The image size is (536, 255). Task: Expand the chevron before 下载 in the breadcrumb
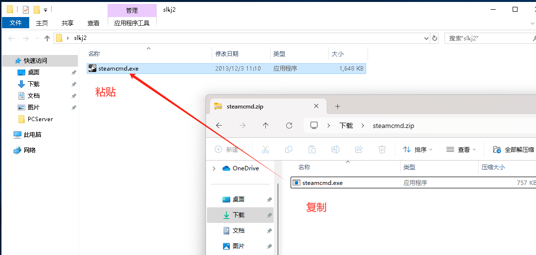329,126
